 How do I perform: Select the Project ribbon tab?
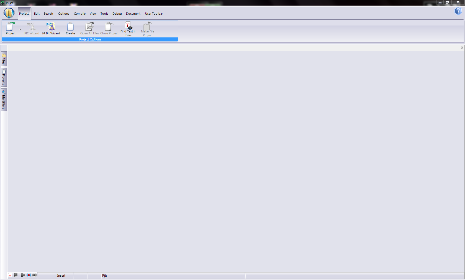[x=24, y=14]
